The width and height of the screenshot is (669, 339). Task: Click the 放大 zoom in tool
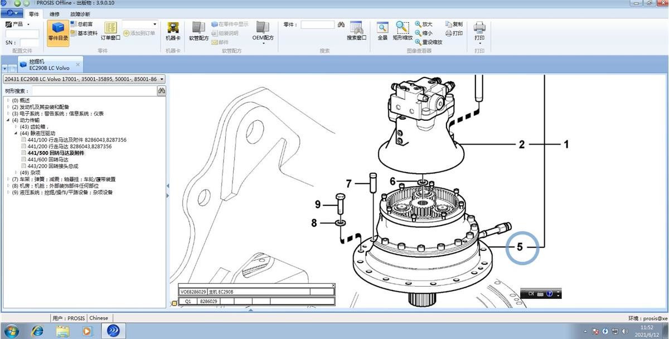(423, 24)
